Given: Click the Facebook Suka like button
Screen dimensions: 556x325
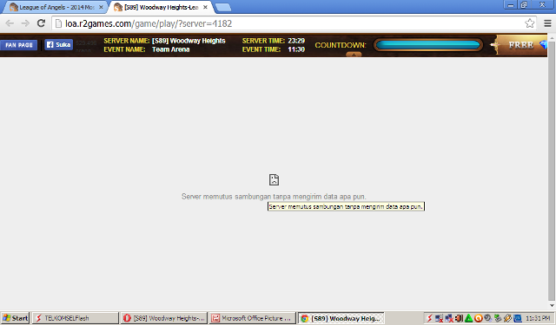Looking at the screenshot, I should pos(58,44).
